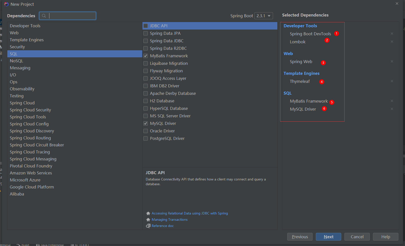Image resolution: width=405 pixels, height=246 pixels.
Task: Uncheck the MyBatis Framework checkbox
Action: point(145,56)
